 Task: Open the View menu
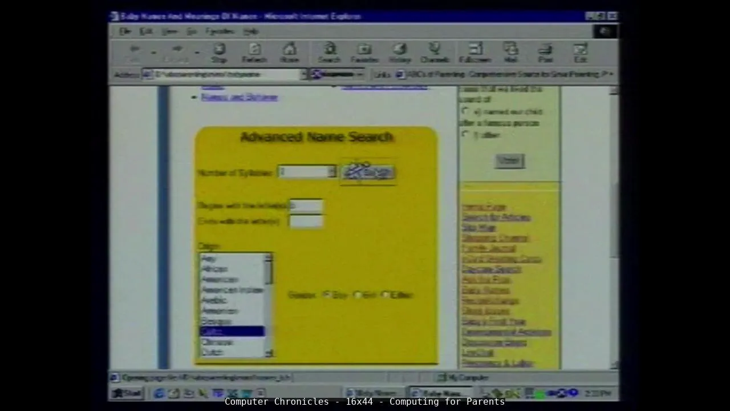point(169,31)
